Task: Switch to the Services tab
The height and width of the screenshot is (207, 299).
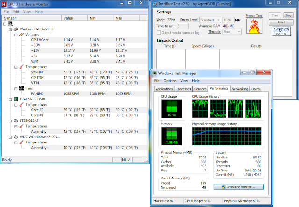Action: coord(200,89)
